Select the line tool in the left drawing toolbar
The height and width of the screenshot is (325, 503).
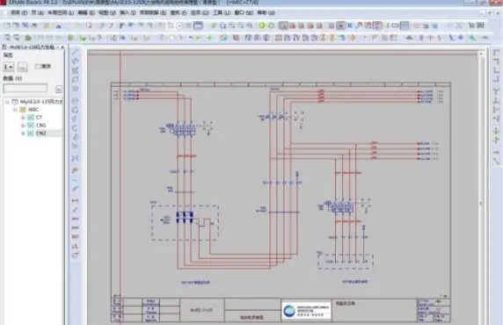point(75,52)
